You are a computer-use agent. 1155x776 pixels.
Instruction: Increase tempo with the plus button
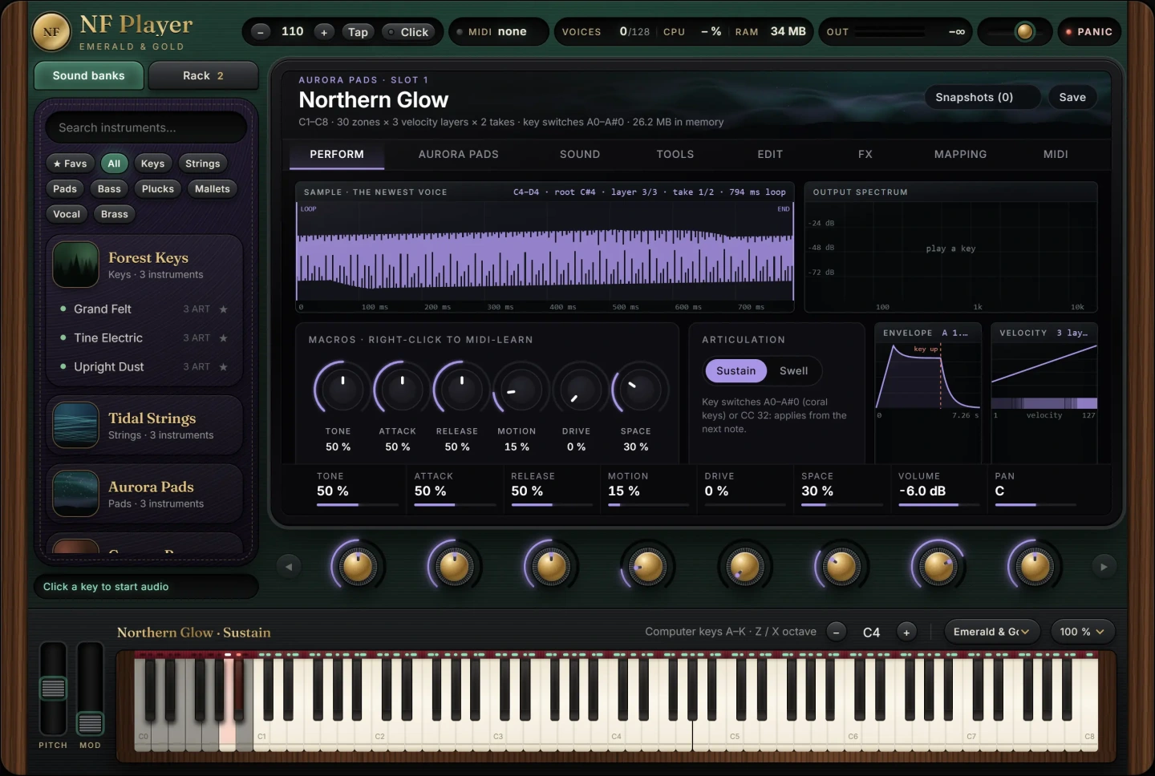click(324, 32)
